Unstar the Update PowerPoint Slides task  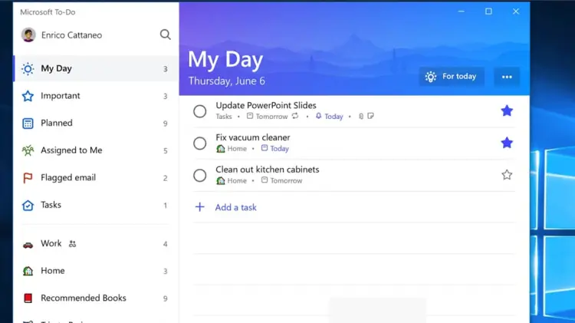(x=507, y=111)
